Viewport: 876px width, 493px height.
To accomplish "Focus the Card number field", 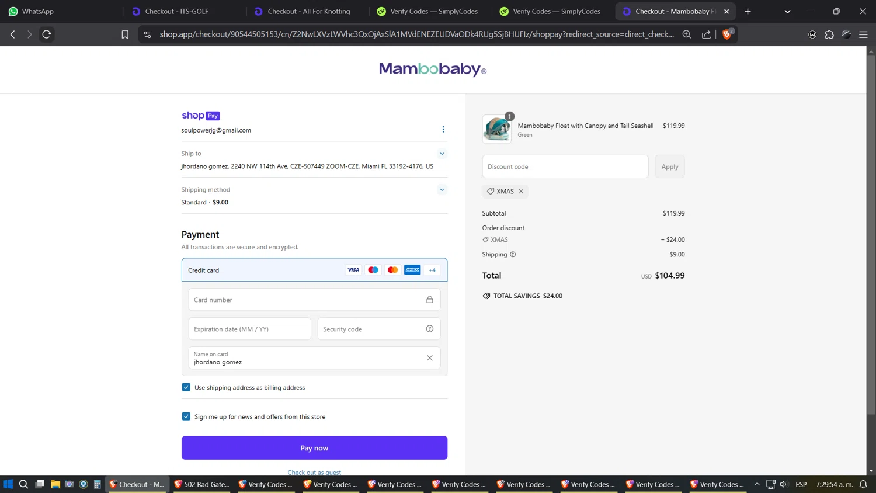I will [314, 300].
